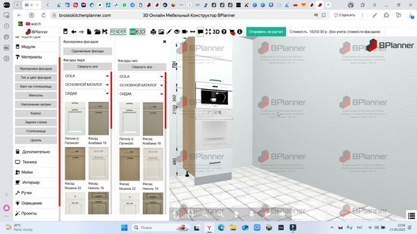Click the fullscreen expand icon
The image size is (417, 234).
pos(208,32)
